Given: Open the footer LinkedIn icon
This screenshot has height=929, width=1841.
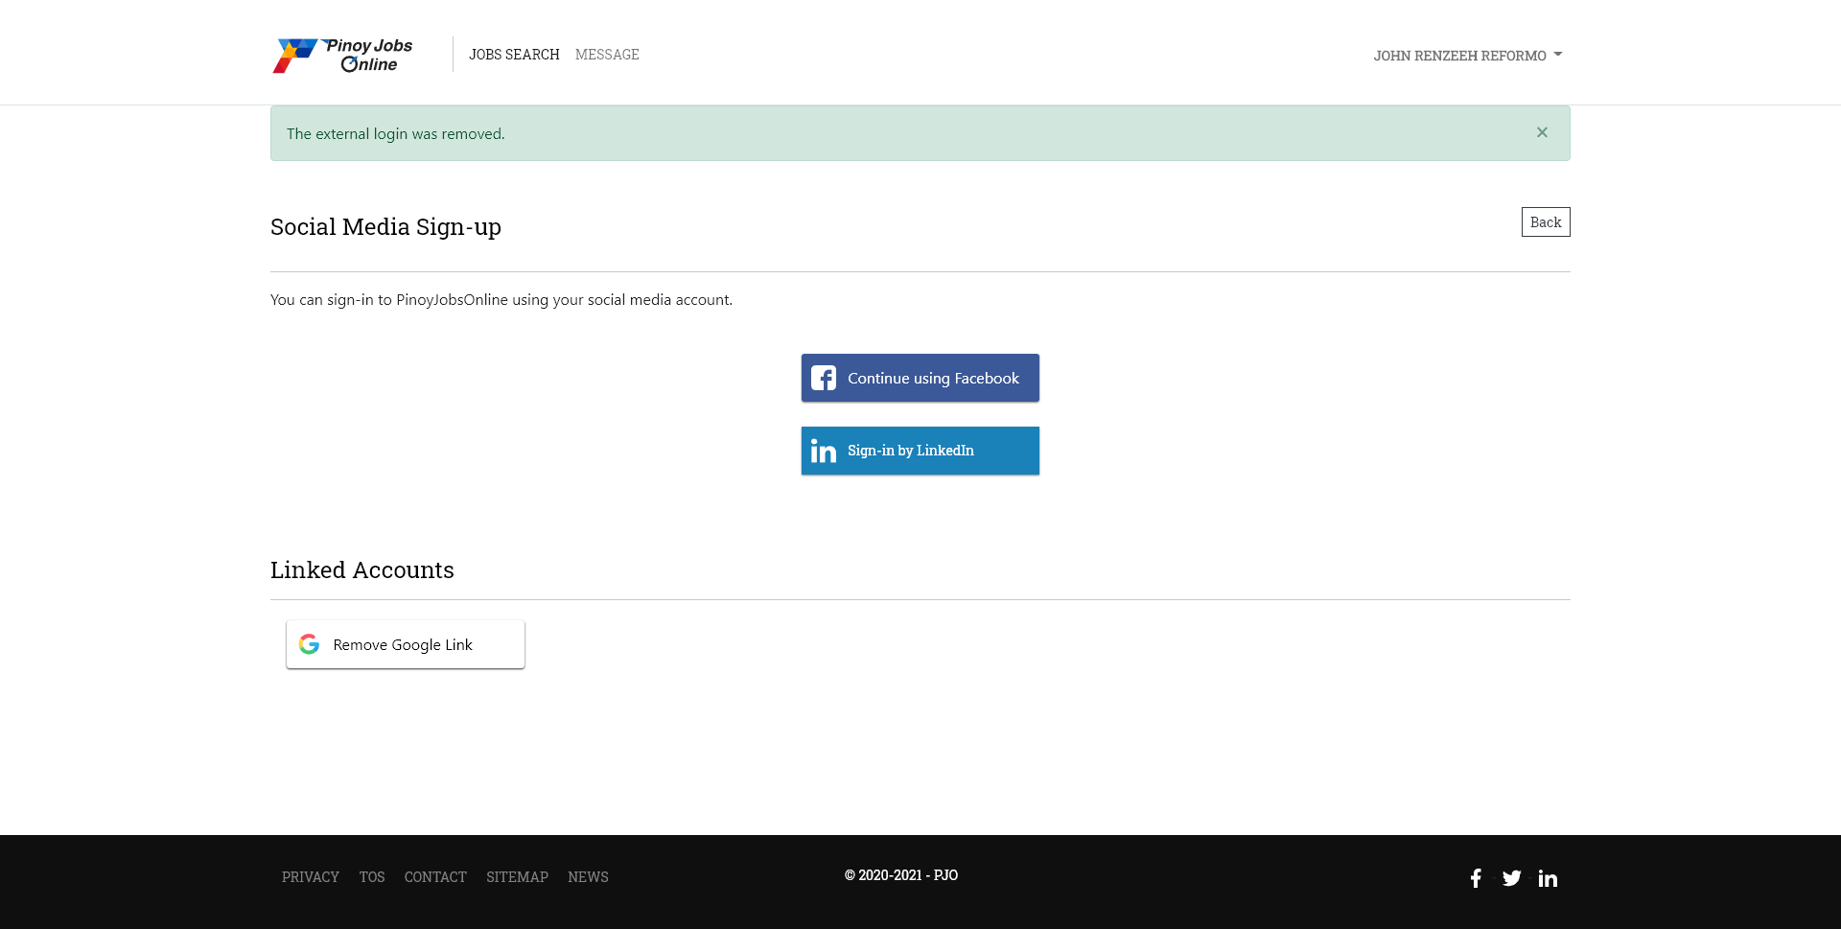Looking at the screenshot, I should tap(1548, 878).
